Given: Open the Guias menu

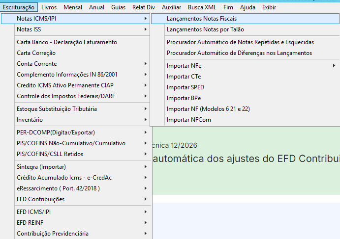Looking at the screenshot, I should point(119,7).
